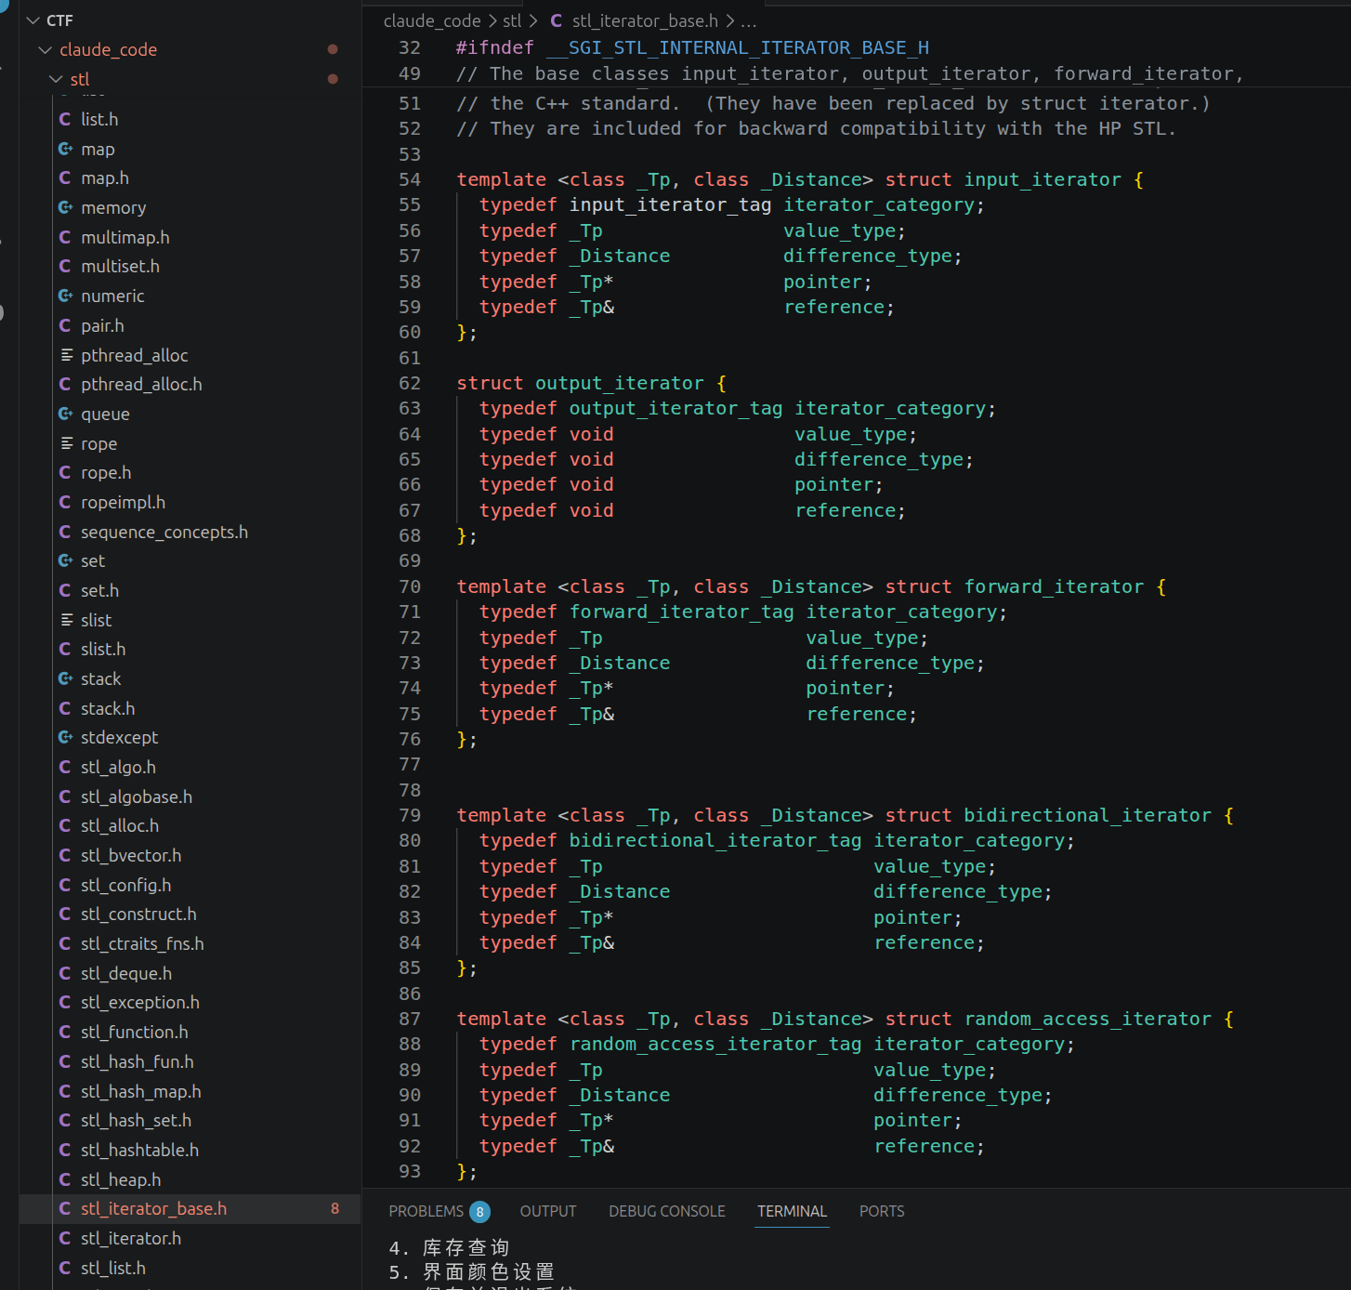Click claude_code breadcrumb segment

pyautogui.click(x=432, y=20)
